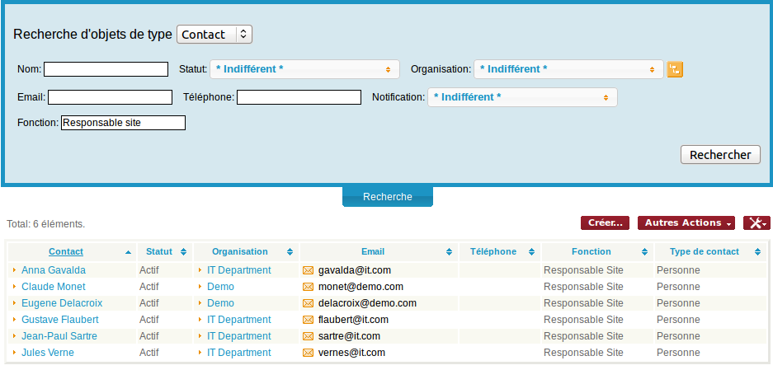Open the tools wrench menu icon

tap(757, 223)
